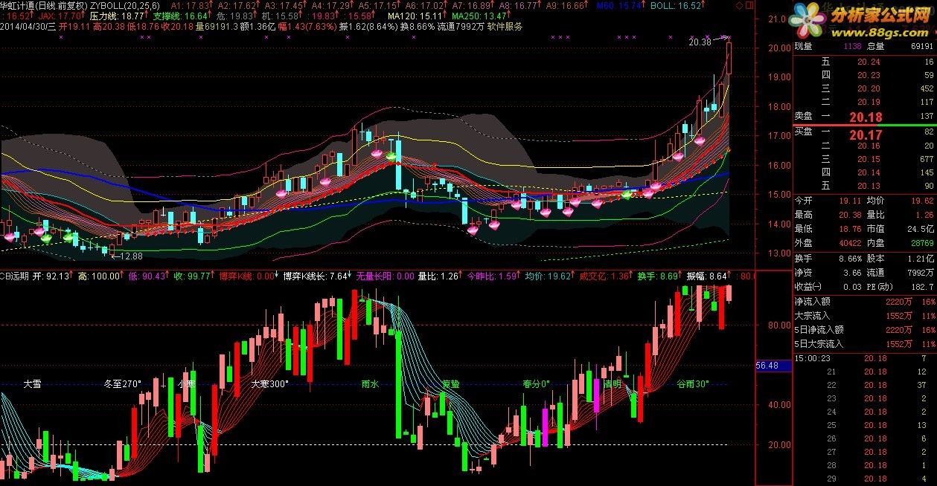Viewport: 937px width, 486px height.
Task: Select the tick row with volume 37
Action: click(x=864, y=385)
